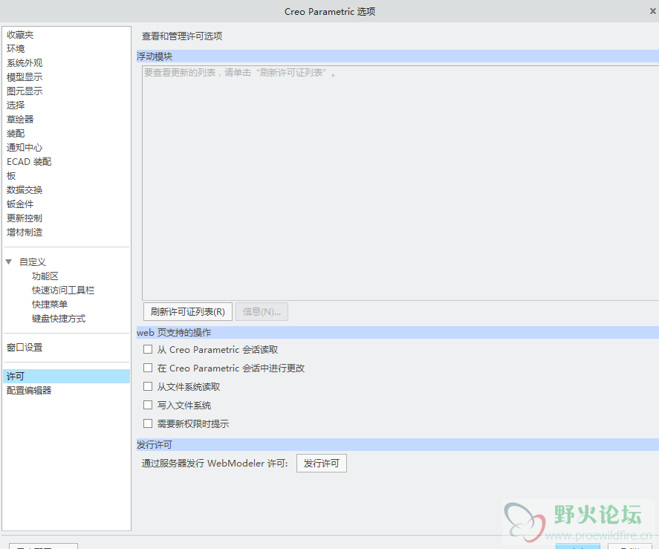
Task: Go to the 选择 options page
Action: coord(16,105)
